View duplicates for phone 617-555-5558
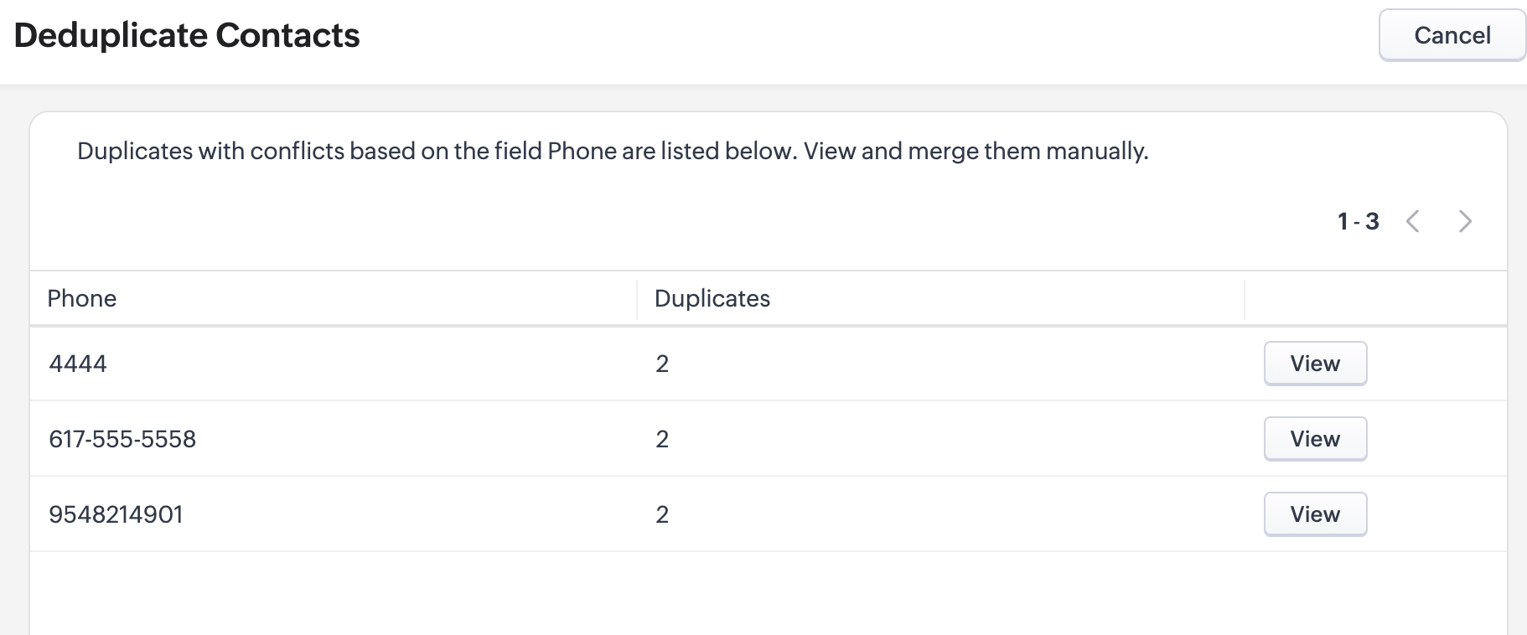The image size is (1527, 635). point(1315,439)
